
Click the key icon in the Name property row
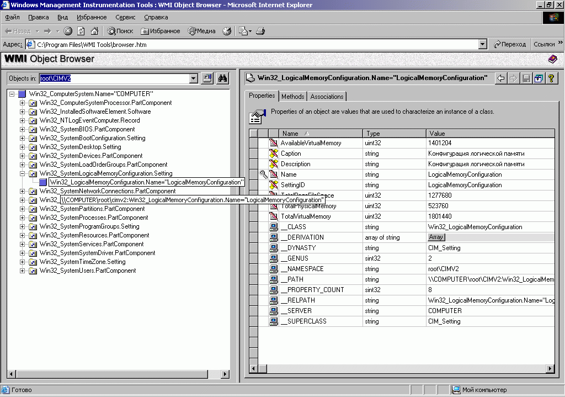264,174
